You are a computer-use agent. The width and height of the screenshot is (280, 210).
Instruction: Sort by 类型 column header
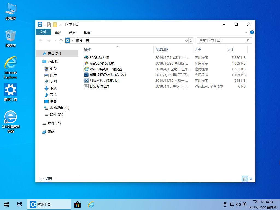209,49
